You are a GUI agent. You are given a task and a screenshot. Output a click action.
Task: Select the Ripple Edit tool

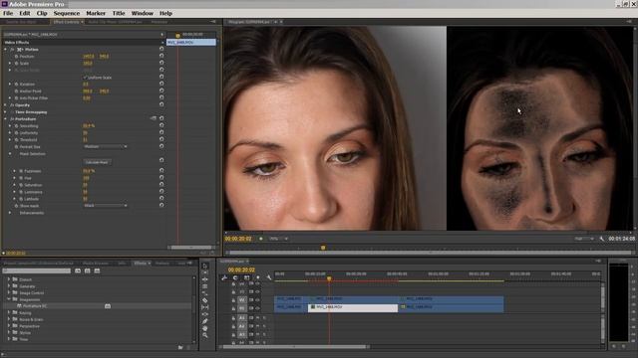tap(205, 279)
